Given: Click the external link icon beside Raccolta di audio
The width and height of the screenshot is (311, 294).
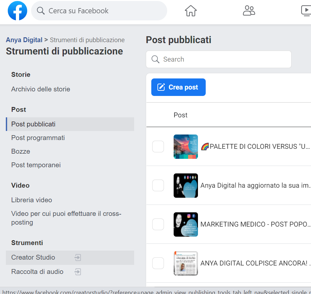Looking at the screenshot, I should coord(78,272).
